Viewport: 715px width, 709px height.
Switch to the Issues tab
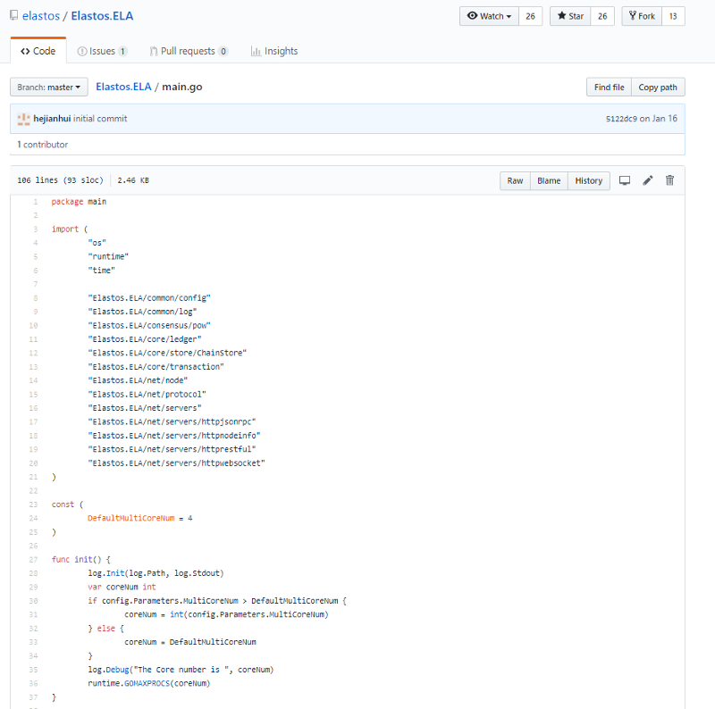(x=102, y=51)
